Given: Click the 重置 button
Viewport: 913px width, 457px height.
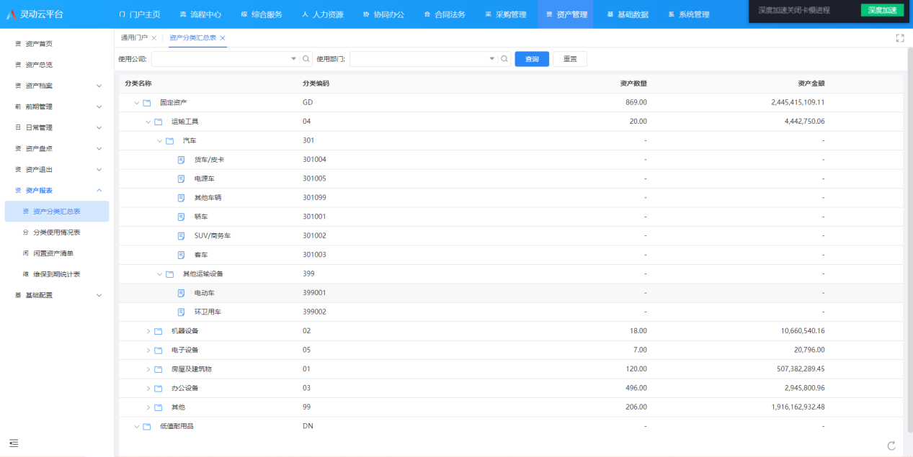Looking at the screenshot, I should pyautogui.click(x=570, y=59).
